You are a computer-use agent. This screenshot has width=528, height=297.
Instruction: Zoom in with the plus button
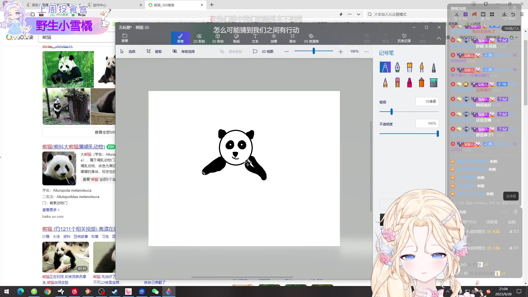click(x=340, y=51)
